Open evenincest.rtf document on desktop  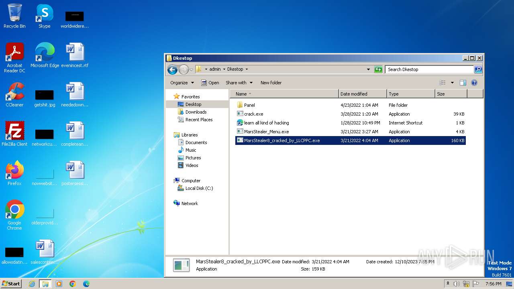[x=75, y=55]
